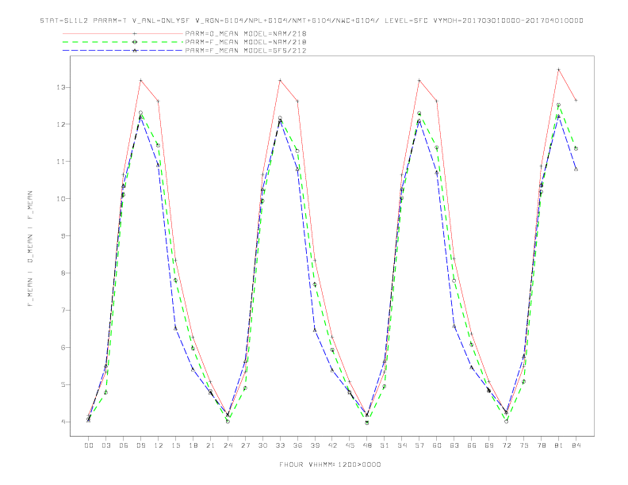The width and height of the screenshot is (628, 485).
Task: Click x-axis tick label 15
Action: click(175, 445)
